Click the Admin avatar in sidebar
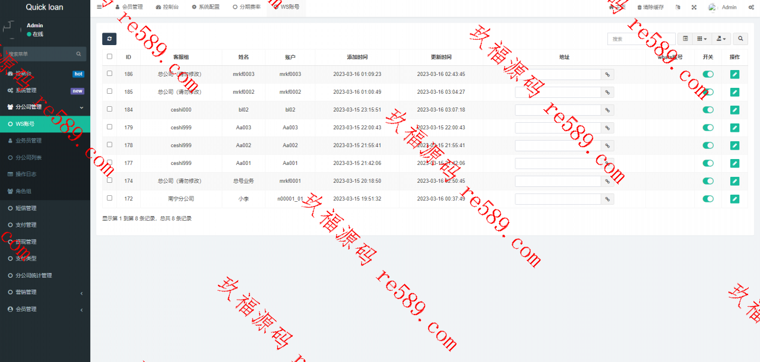This screenshot has height=362, width=760. pos(12,30)
